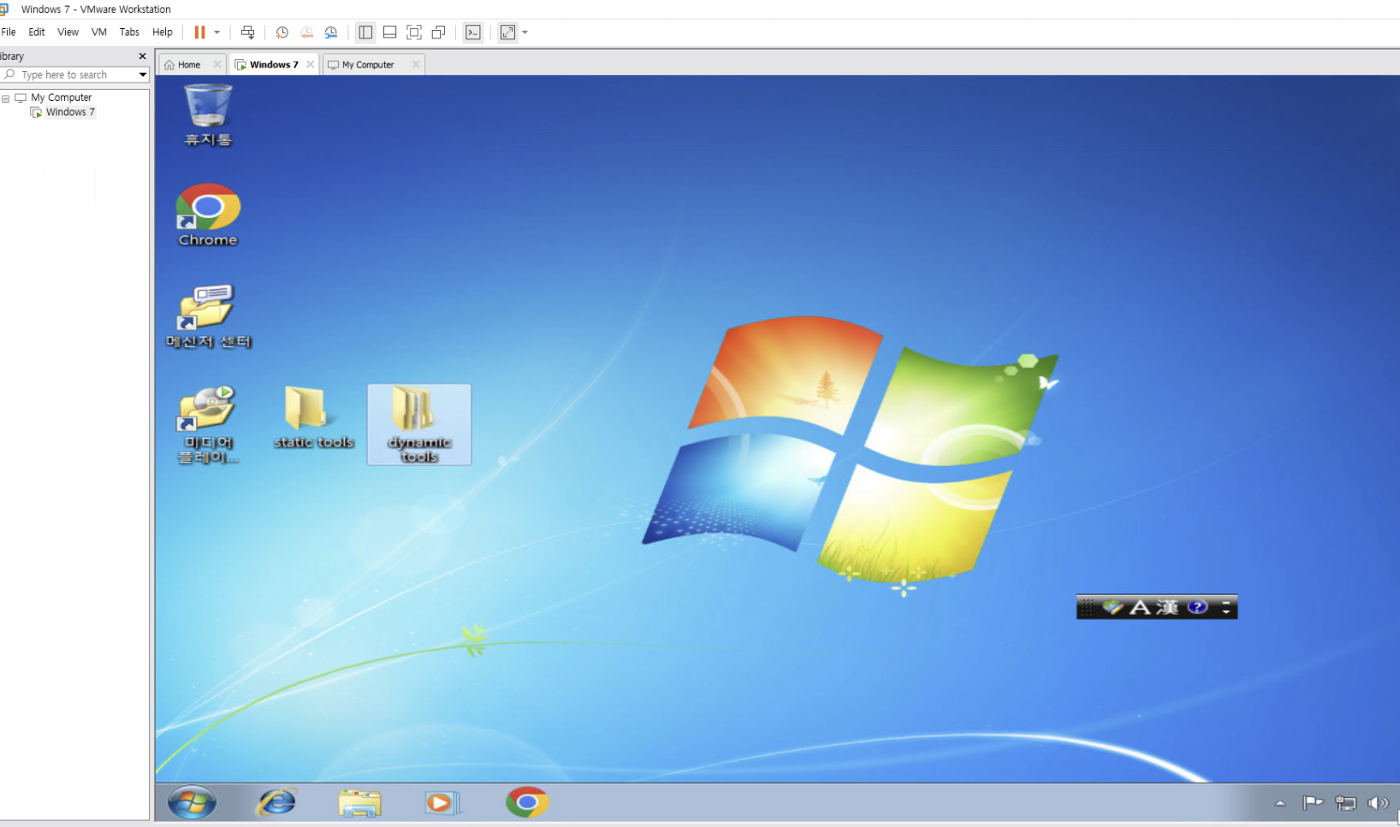Open language bar help button
This screenshot has height=827, width=1400.
(x=1198, y=607)
